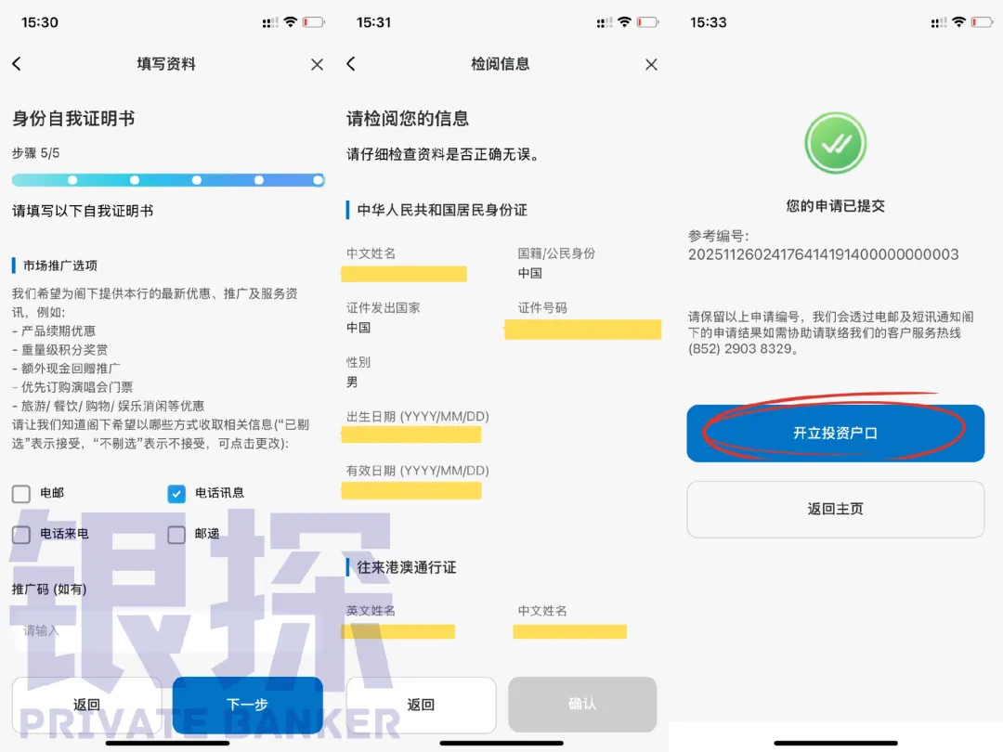Tap the 返回主页 button
This screenshot has width=1003, height=752.
point(836,509)
